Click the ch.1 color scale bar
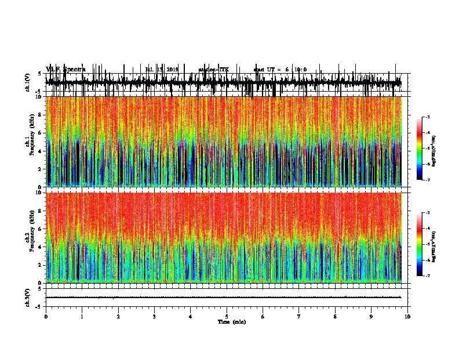 [x=419, y=148]
